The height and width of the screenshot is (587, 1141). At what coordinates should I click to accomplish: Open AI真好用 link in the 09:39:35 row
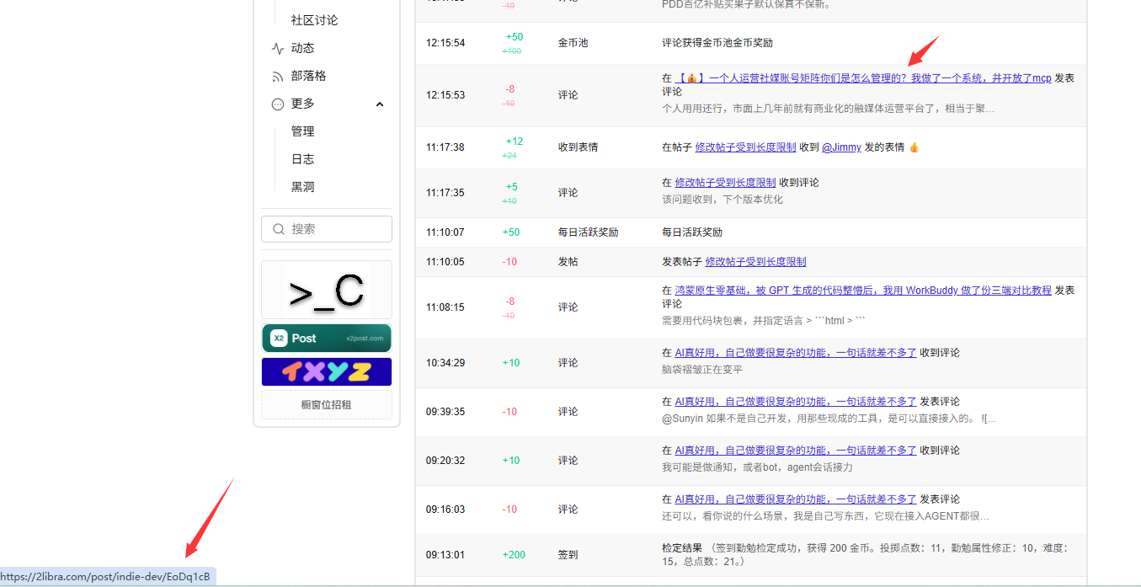click(796, 402)
